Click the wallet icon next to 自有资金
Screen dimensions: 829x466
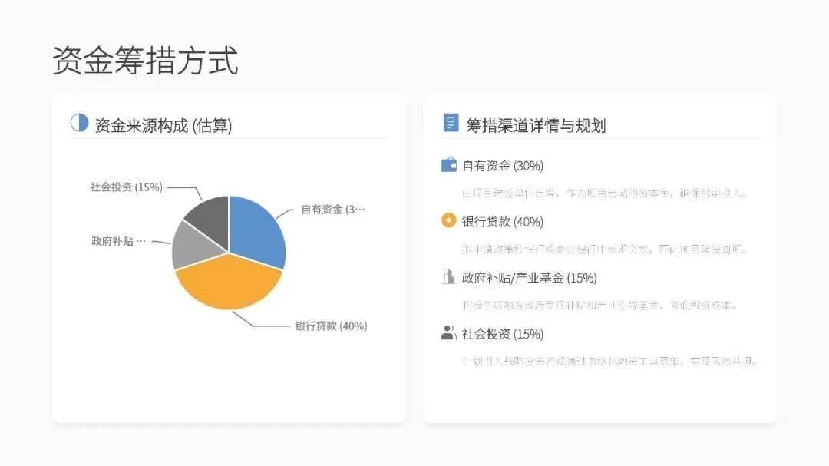(x=449, y=165)
